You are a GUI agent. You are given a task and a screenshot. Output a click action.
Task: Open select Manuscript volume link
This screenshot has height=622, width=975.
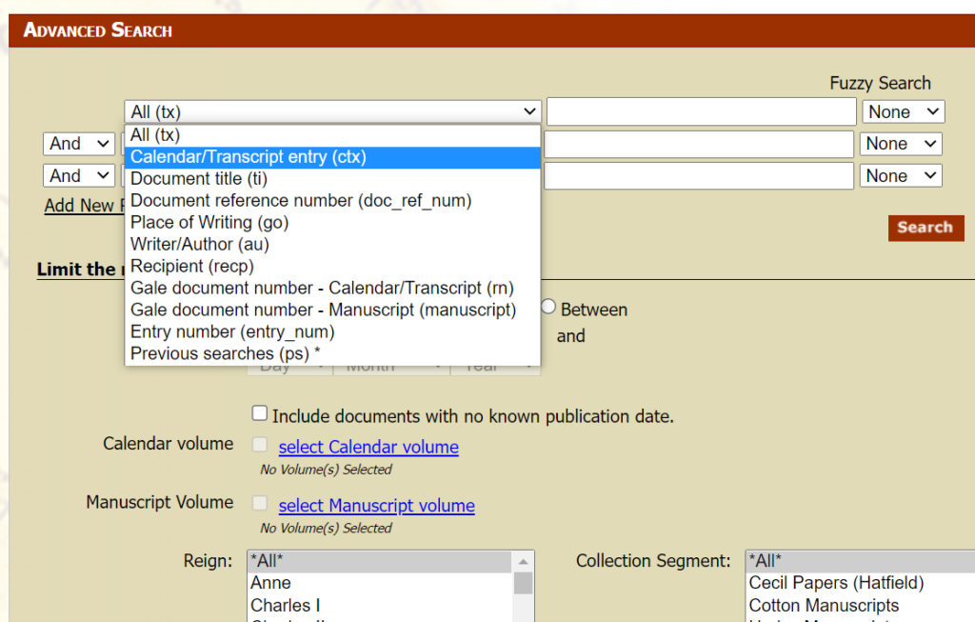coord(376,507)
